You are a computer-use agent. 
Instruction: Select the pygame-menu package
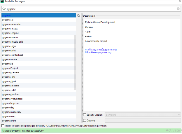point(39,37)
